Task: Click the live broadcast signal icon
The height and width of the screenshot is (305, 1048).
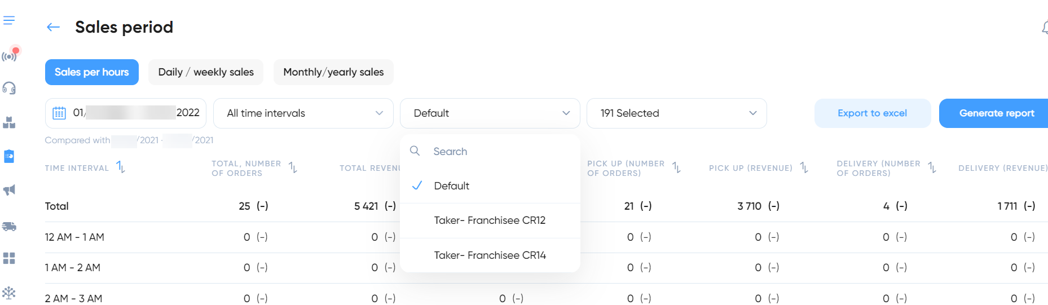Action: [x=10, y=55]
